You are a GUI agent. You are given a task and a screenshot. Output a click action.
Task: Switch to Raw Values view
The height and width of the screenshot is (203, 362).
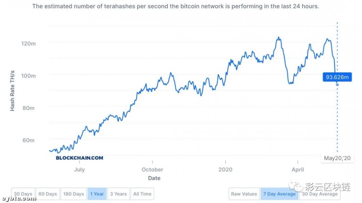pyautogui.click(x=244, y=194)
